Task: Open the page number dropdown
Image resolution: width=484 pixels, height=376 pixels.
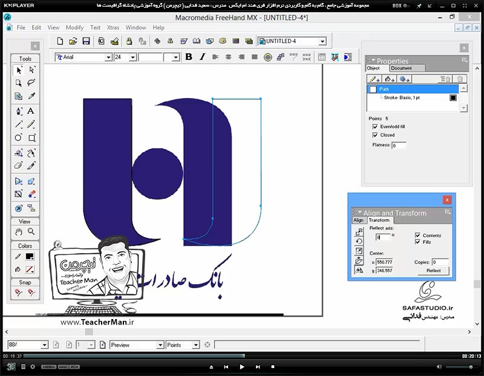Action: pyautogui.click(x=91, y=345)
